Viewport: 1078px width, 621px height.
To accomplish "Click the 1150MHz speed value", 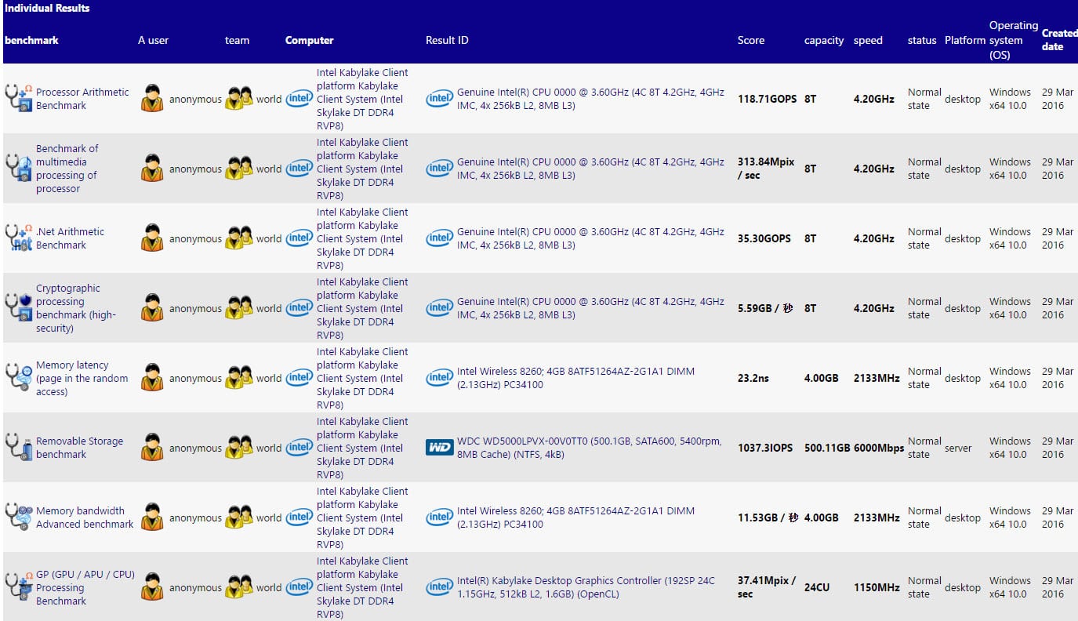I will [x=877, y=587].
